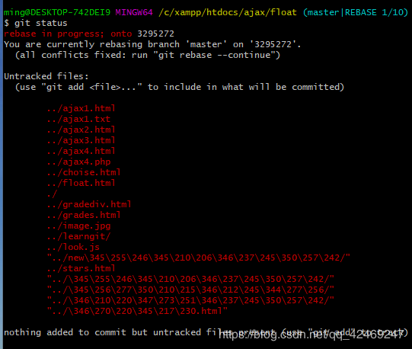Select the ../ajax2.html file name
The image size is (412, 349).
click(81, 130)
